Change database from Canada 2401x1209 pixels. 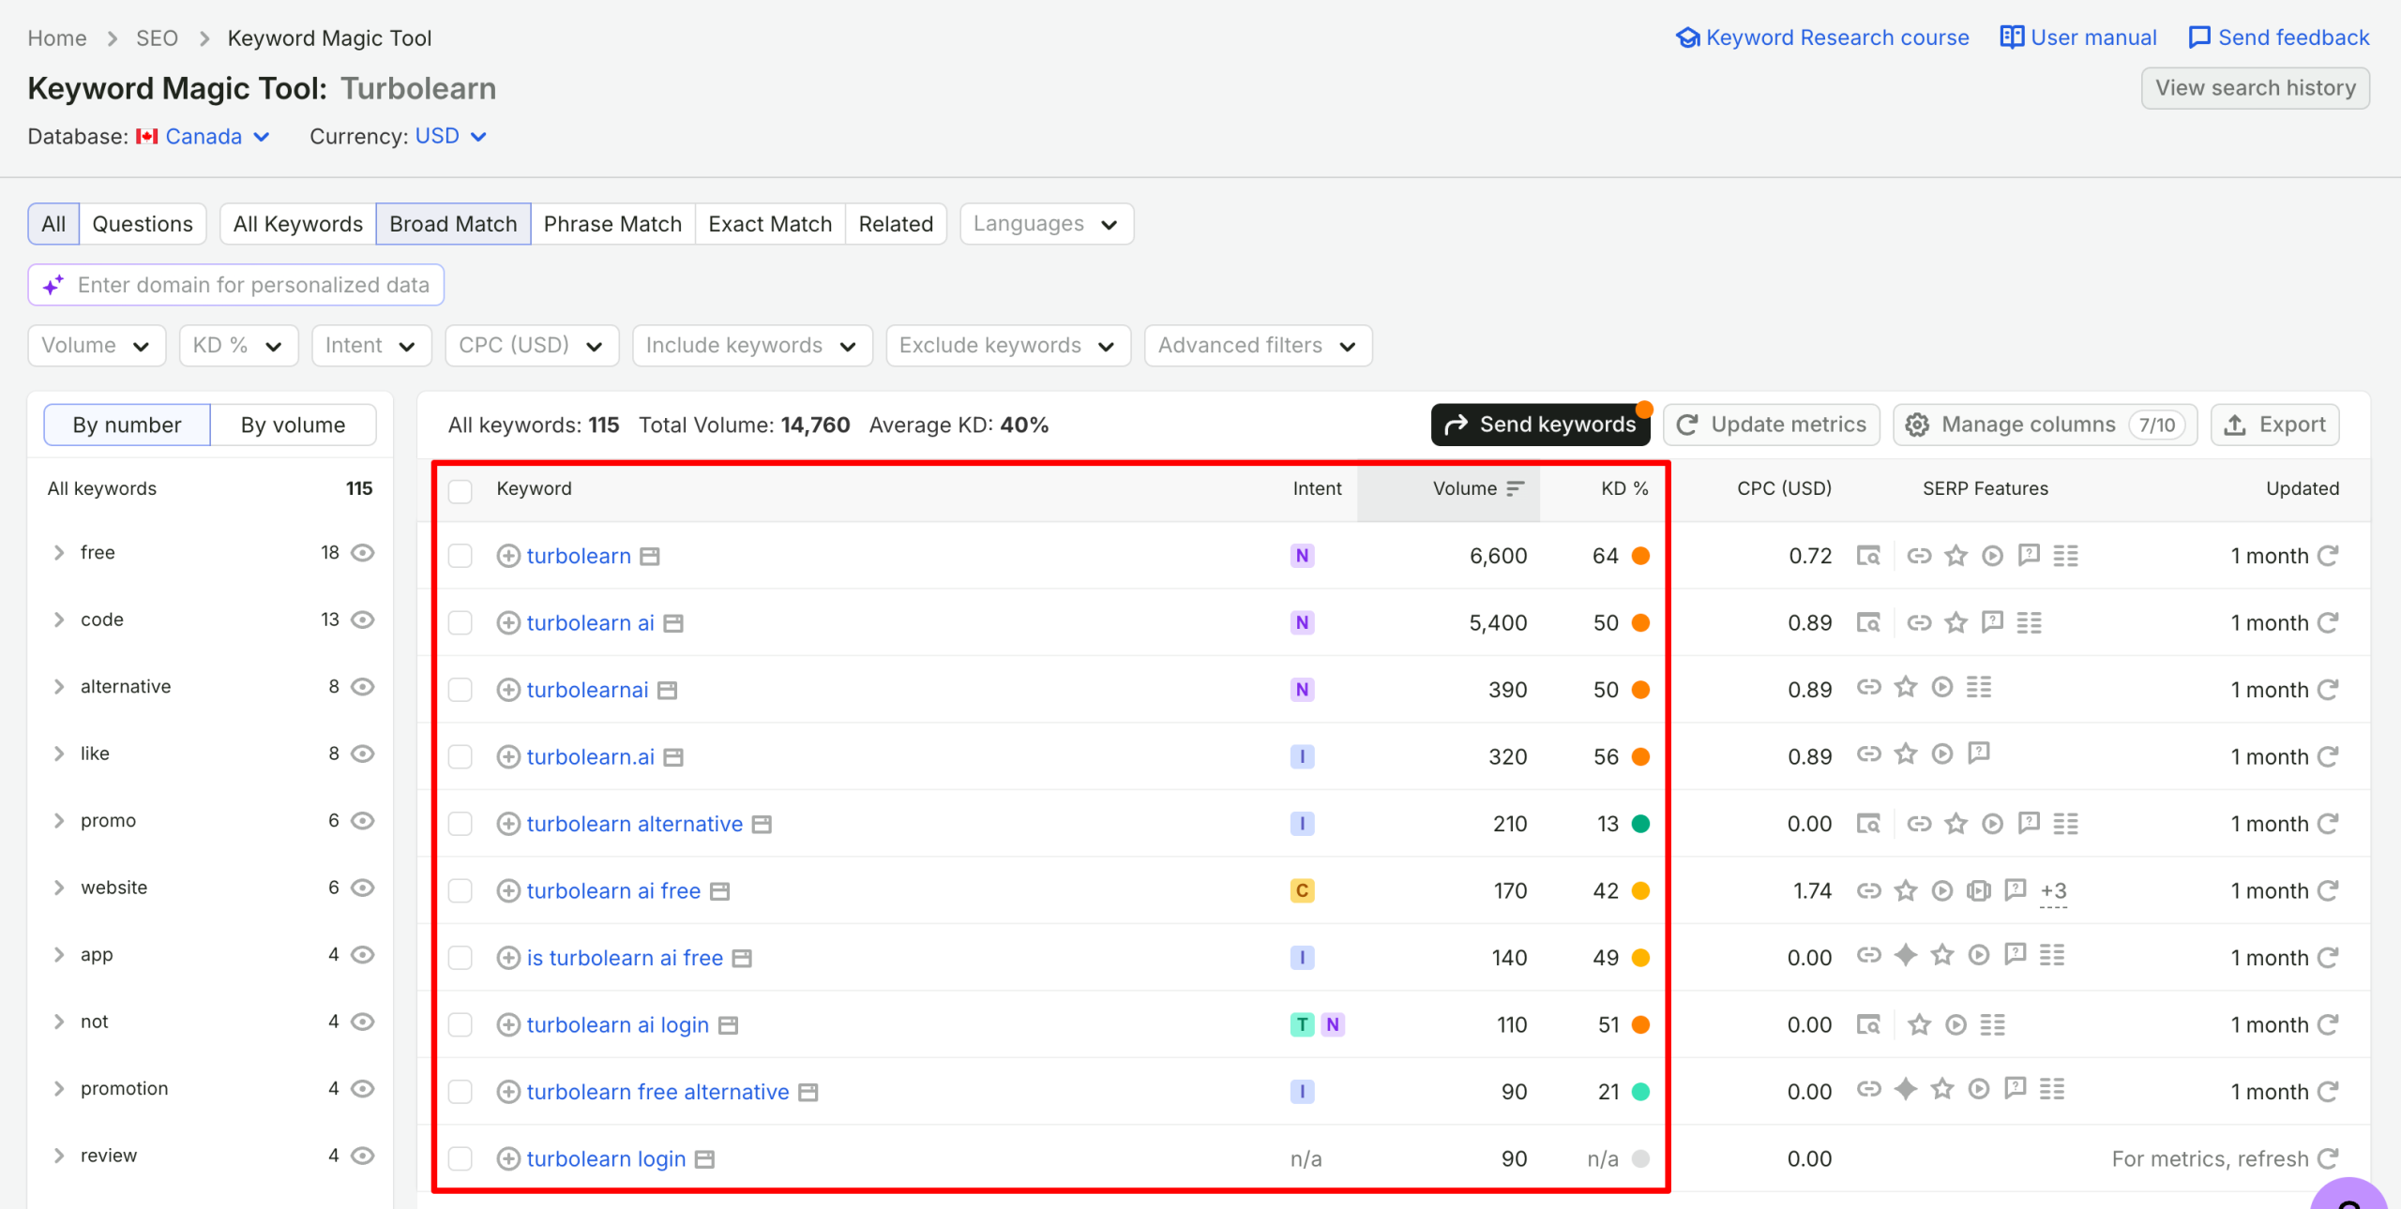(x=204, y=137)
